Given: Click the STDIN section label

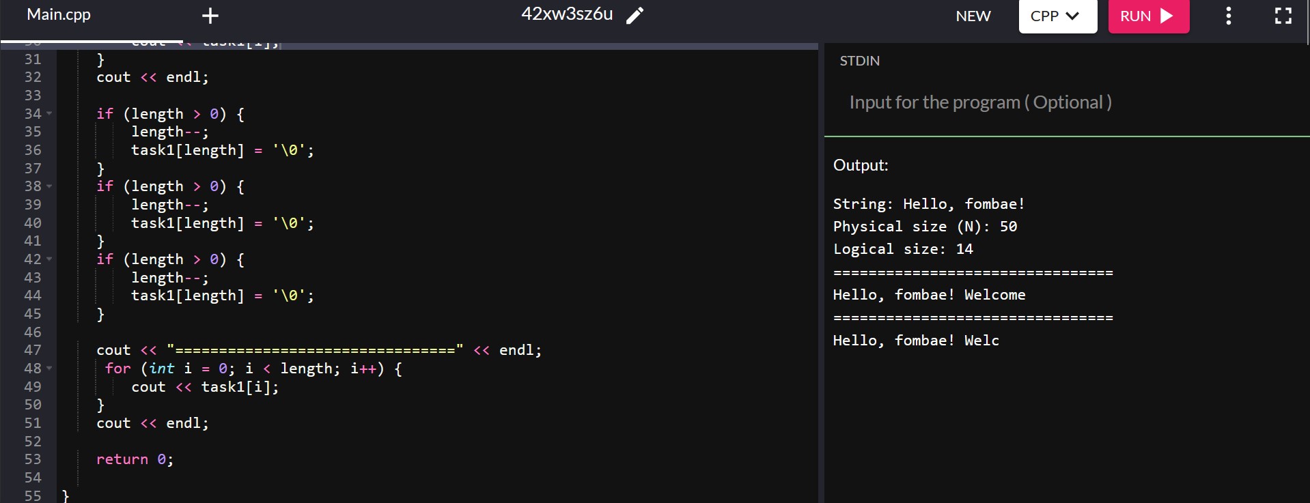Looking at the screenshot, I should [859, 61].
